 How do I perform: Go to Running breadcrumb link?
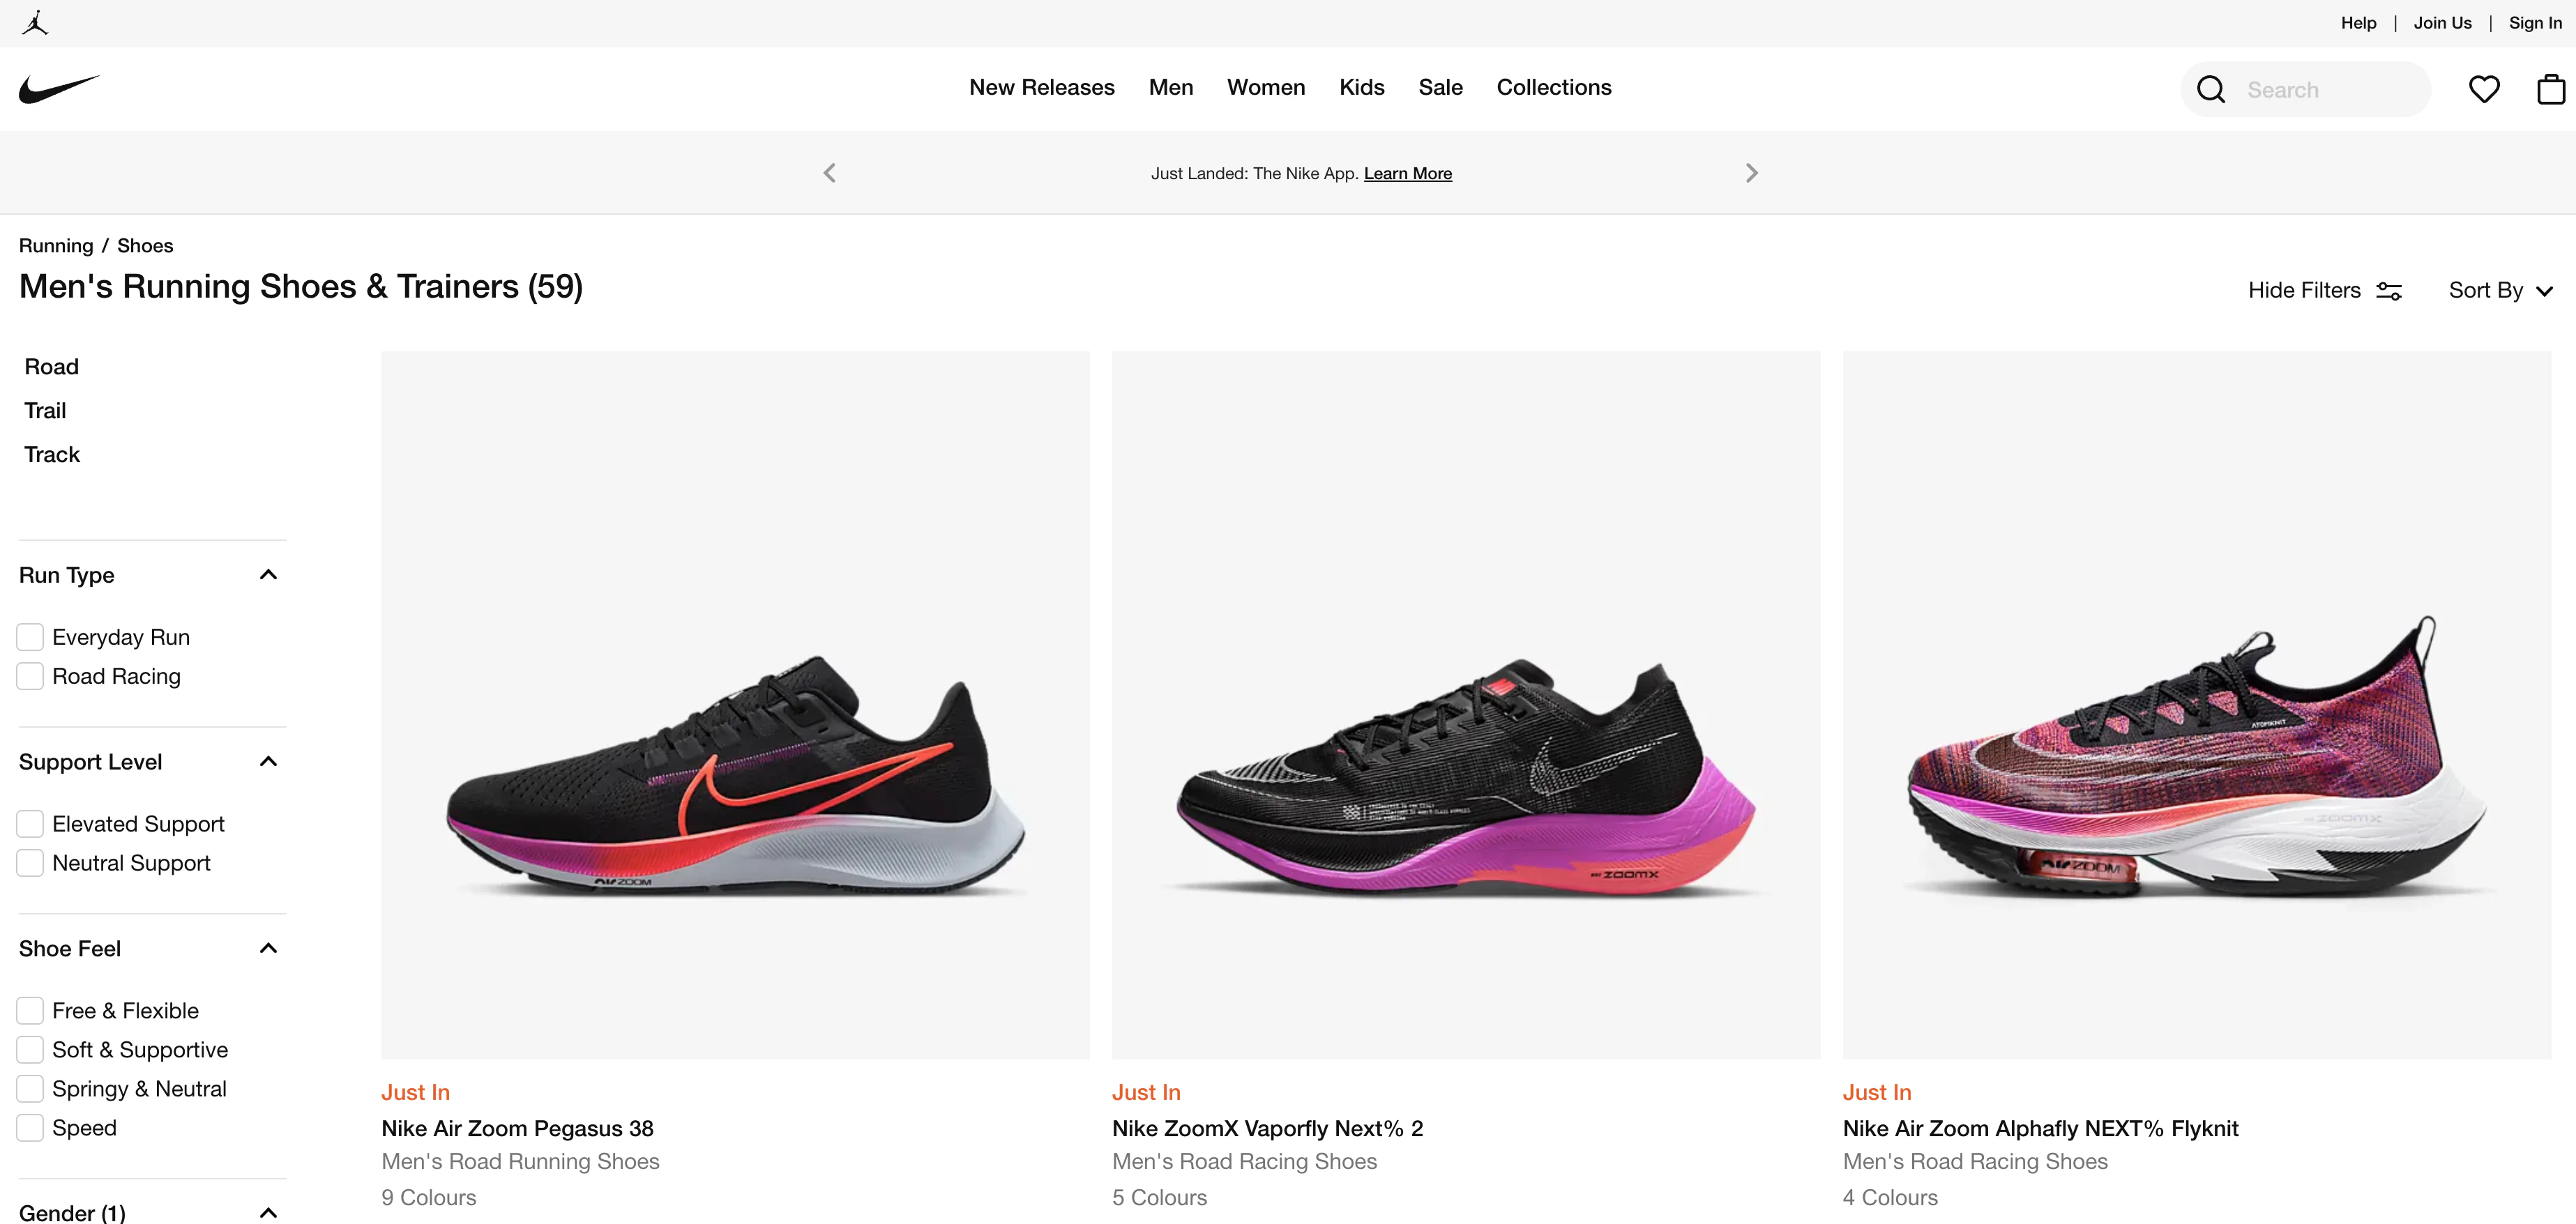click(56, 246)
